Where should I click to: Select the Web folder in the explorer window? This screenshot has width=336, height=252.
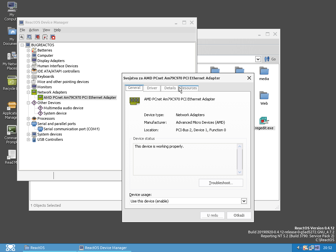click(x=264, y=98)
